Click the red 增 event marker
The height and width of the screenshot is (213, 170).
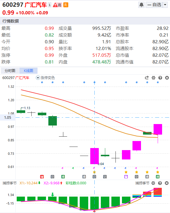coord(42,177)
